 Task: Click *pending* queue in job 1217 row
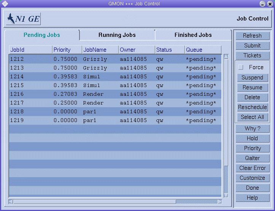pos(201,103)
